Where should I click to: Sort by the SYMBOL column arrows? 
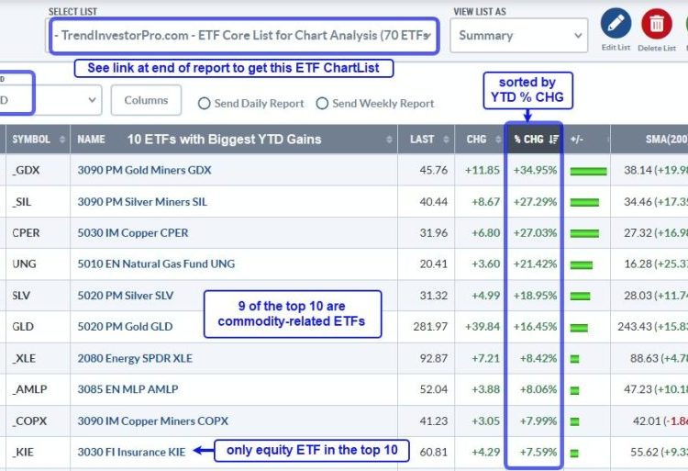point(61,140)
